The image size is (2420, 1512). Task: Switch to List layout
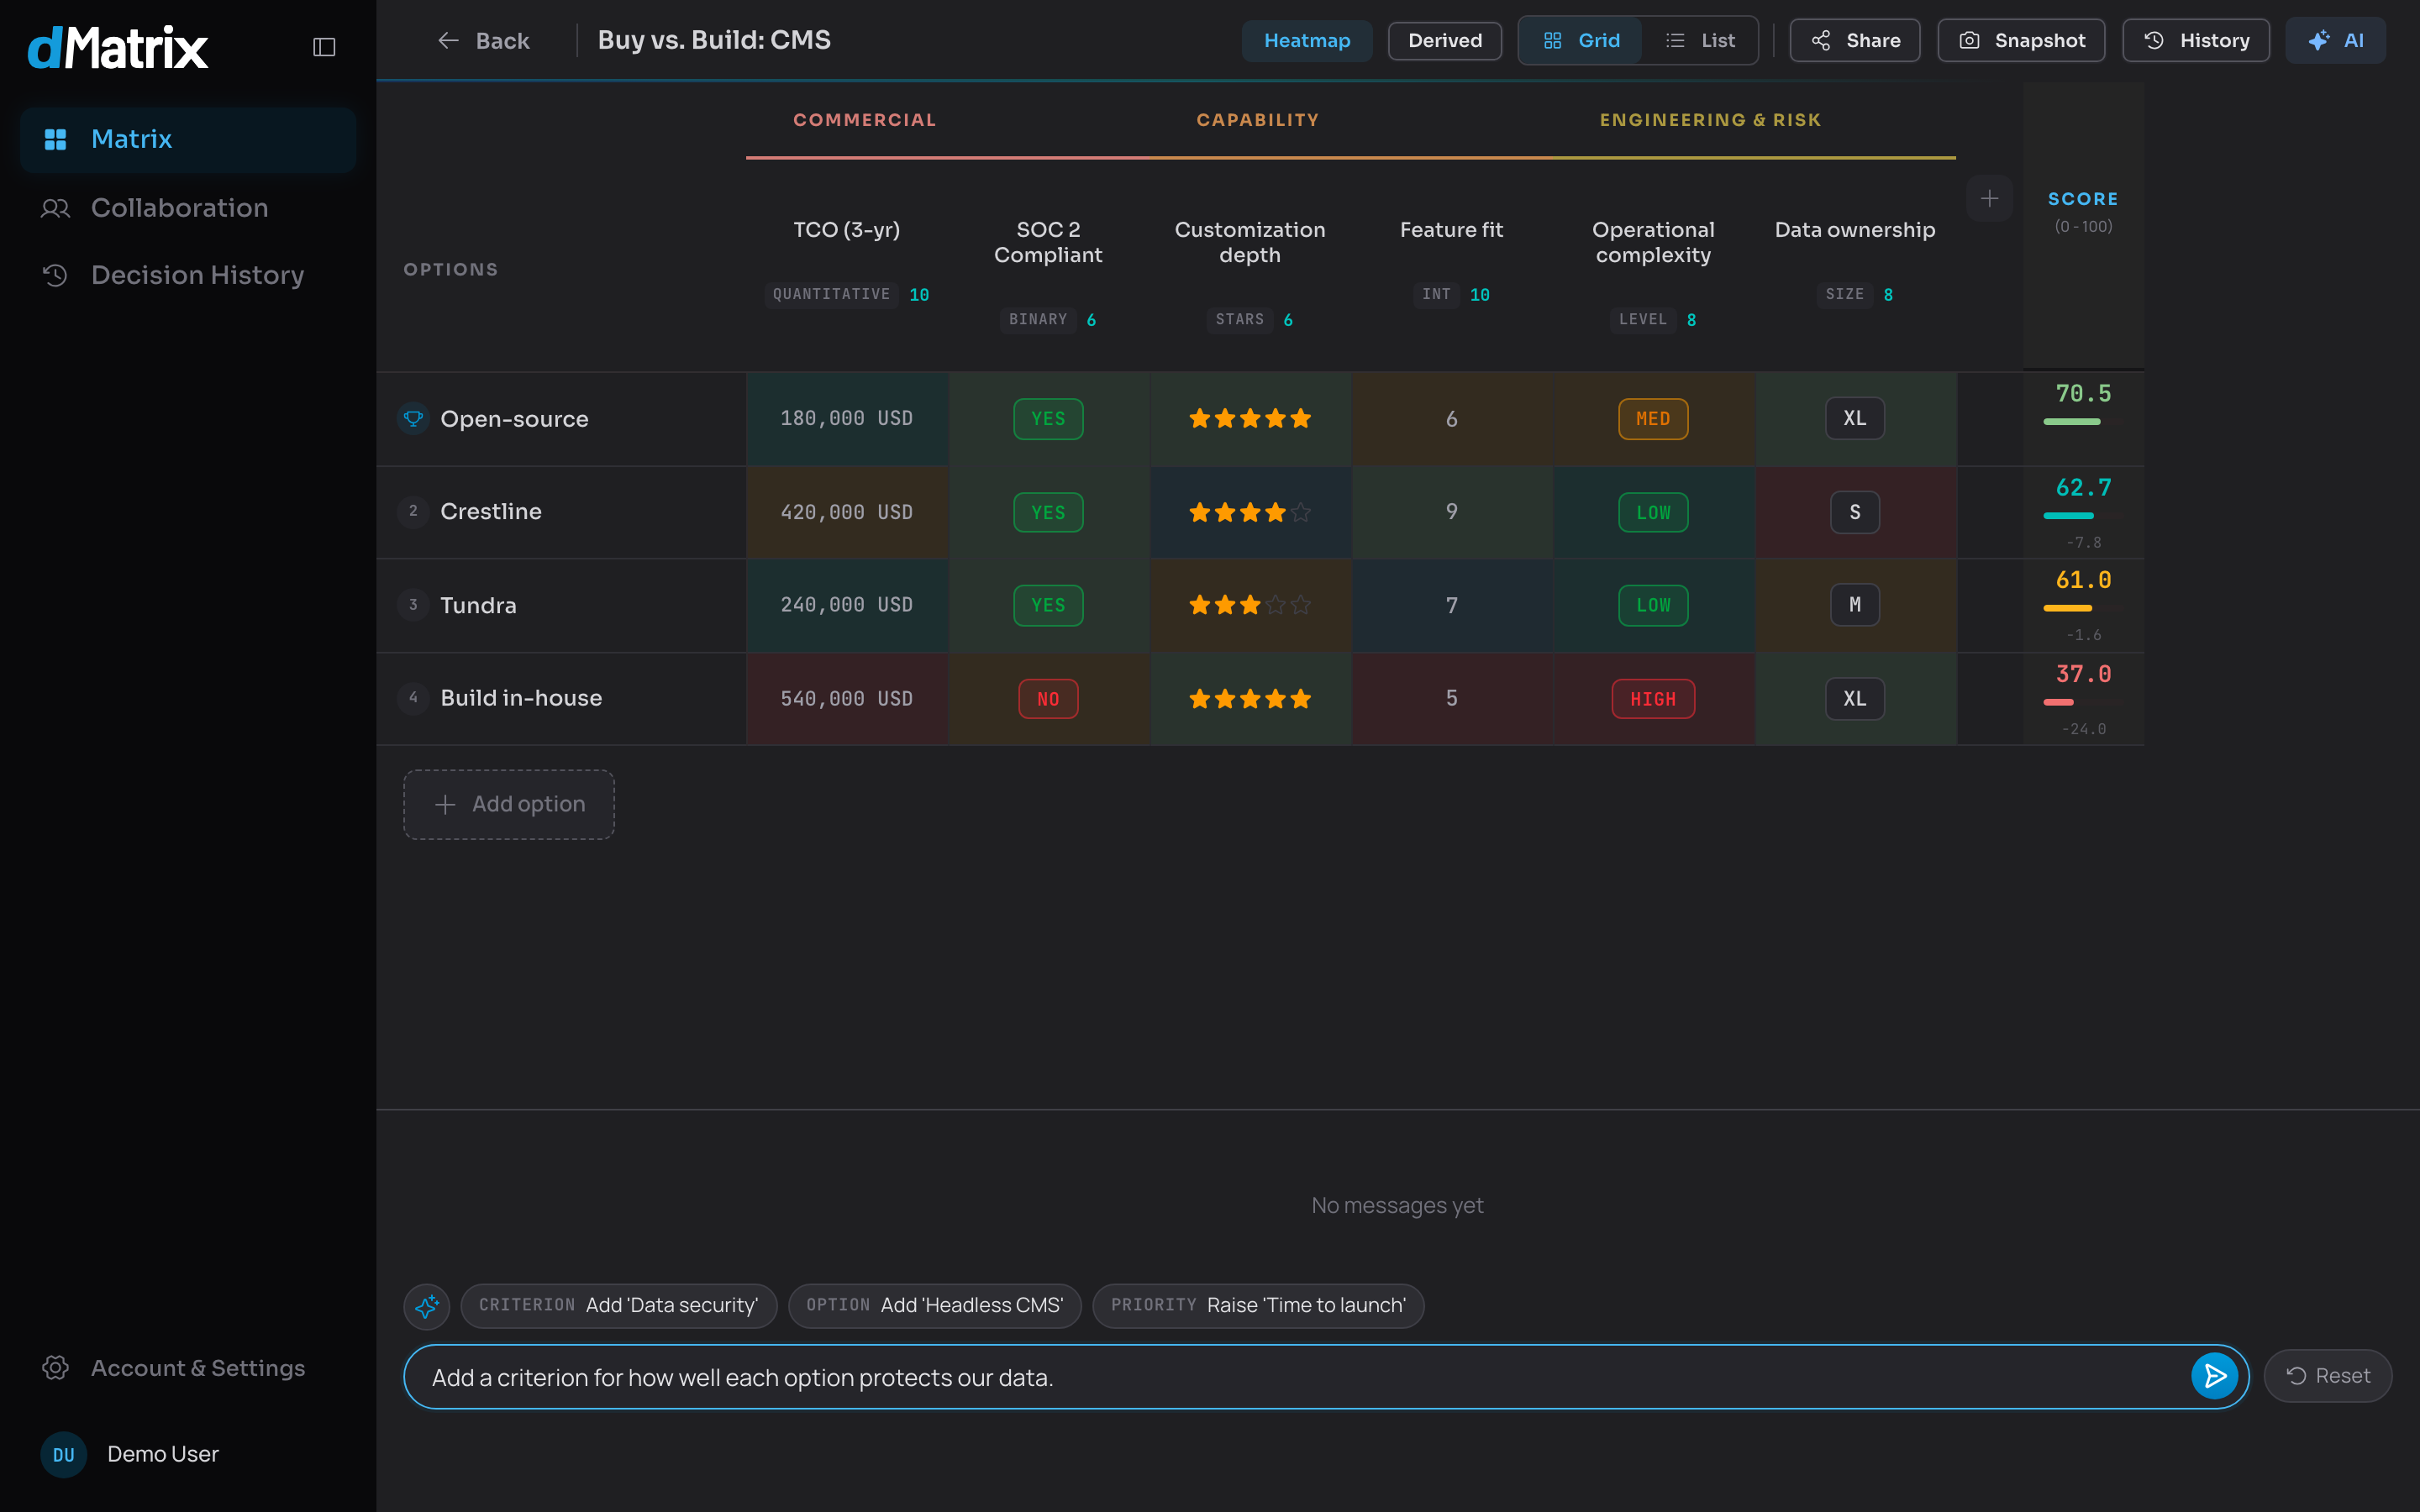(1700, 40)
